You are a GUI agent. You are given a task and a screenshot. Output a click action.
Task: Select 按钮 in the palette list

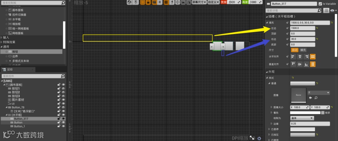coord(31,52)
